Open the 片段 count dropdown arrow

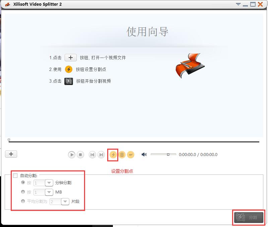[x=65, y=202]
